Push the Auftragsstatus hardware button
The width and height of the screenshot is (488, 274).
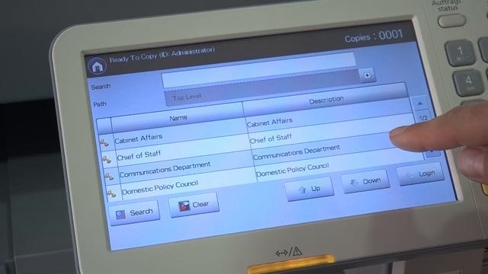(x=452, y=21)
